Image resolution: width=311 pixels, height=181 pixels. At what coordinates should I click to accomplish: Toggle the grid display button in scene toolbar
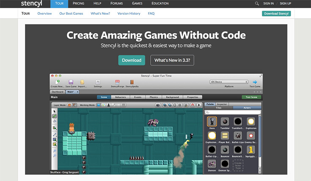[180, 105]
